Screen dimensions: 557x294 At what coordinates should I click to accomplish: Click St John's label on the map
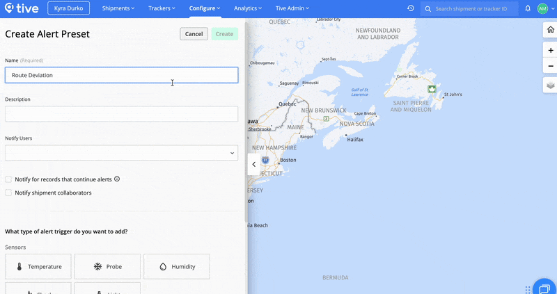[453, 95]
